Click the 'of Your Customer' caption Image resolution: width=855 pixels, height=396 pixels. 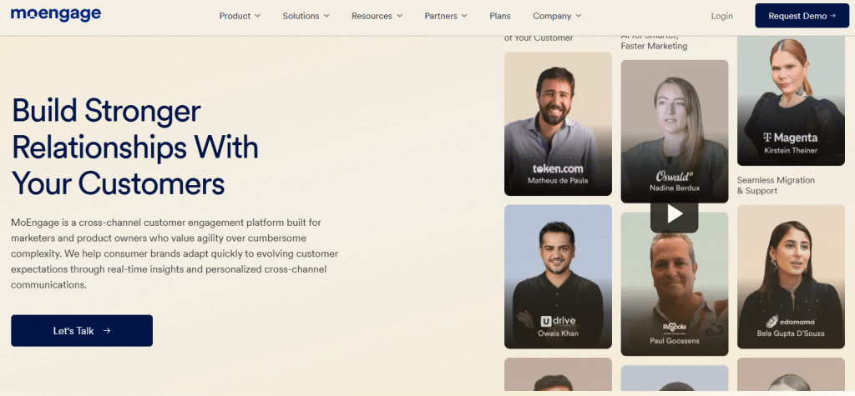539,38
